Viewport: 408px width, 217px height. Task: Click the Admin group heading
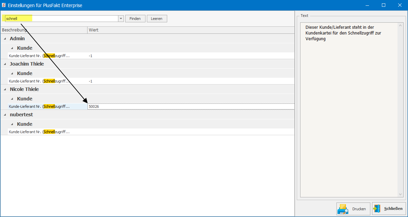pos(17,39)
